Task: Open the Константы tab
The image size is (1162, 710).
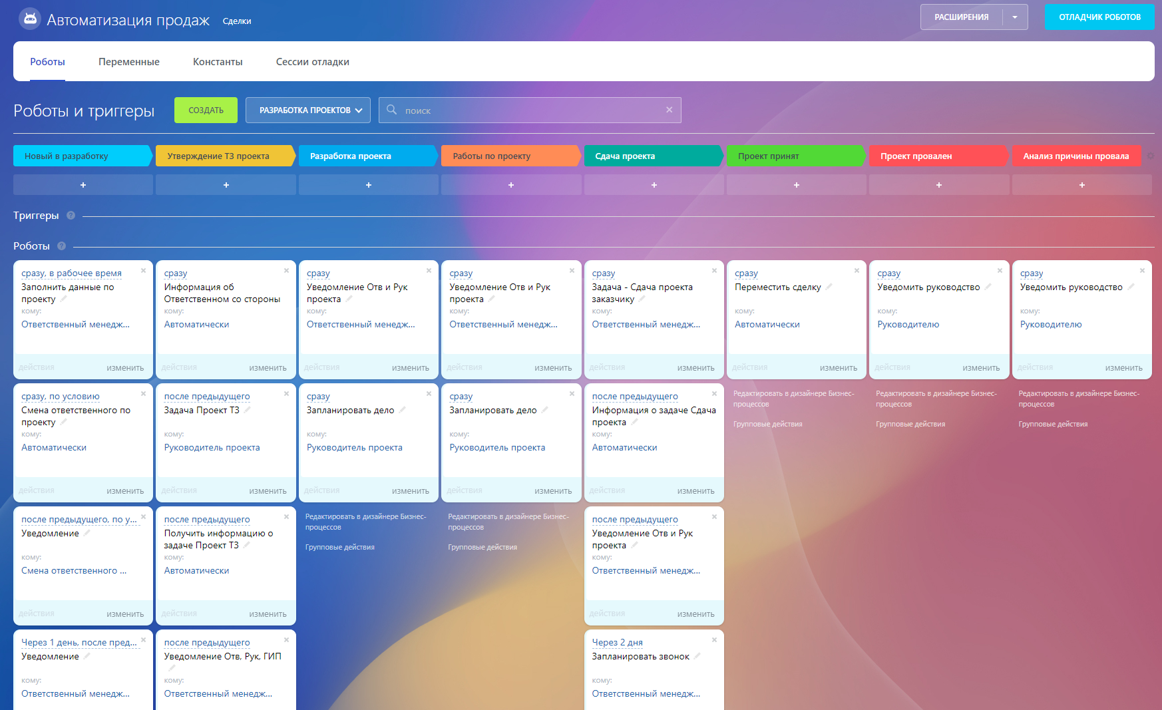Action: tap(218, 62)
